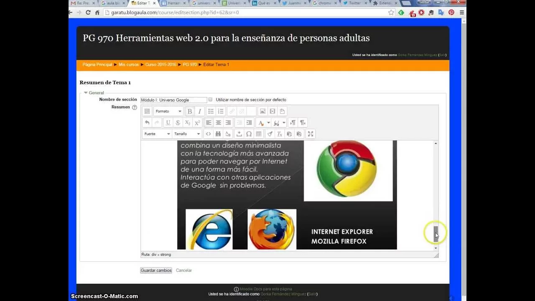Image resolution: width=535 pixels, height=301 pixels.
Task: Open the Fuente font dropdown
Action: [x=157, y=134]
